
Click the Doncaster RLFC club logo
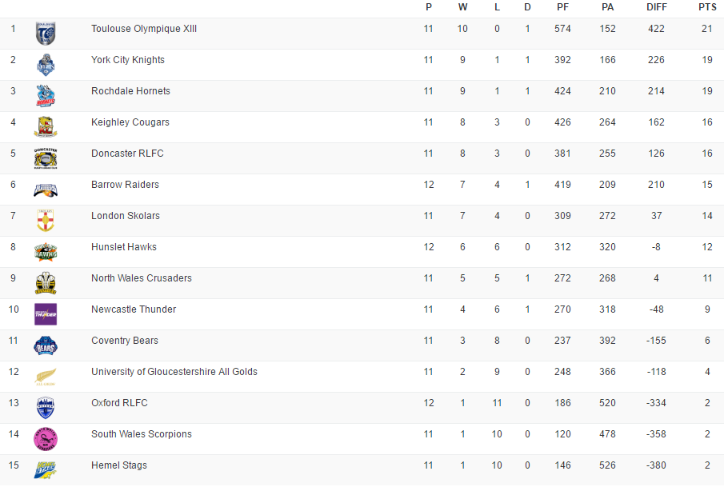[x=46, y=158]
